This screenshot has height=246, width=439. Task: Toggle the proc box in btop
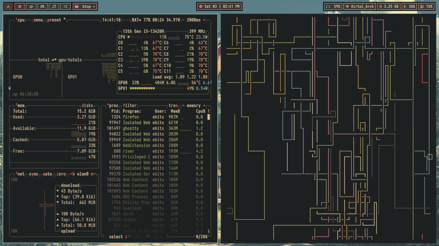pyautogui.click(x=112, y=105)
